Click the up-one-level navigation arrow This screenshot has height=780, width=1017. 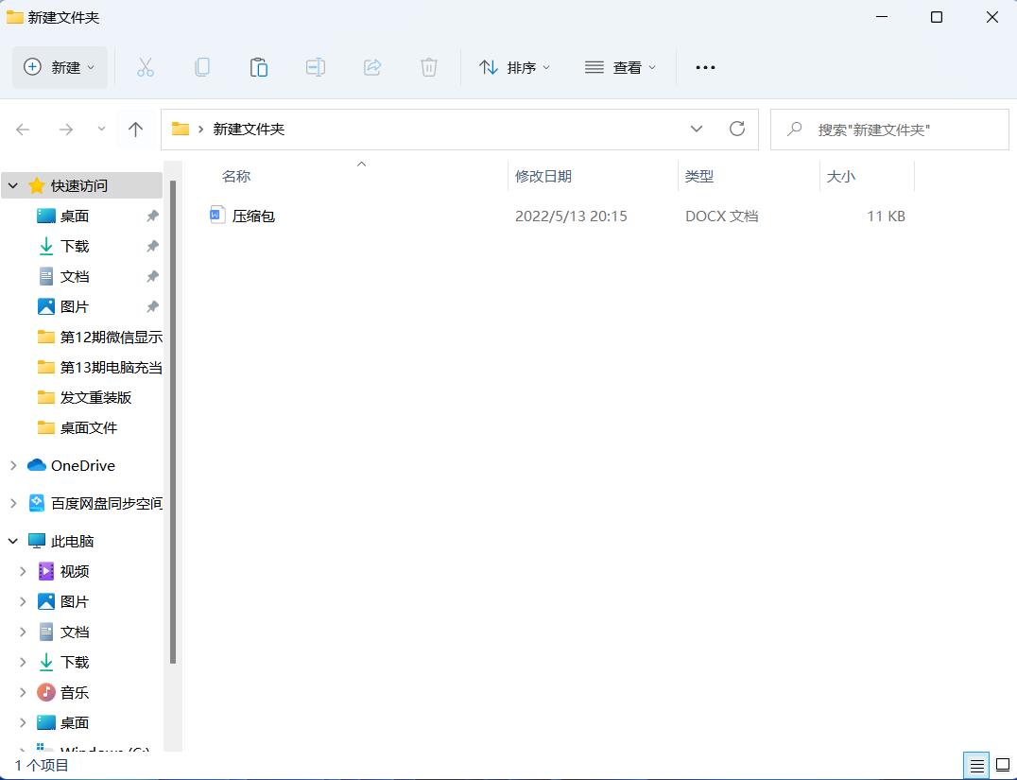(x=136, y=129)
